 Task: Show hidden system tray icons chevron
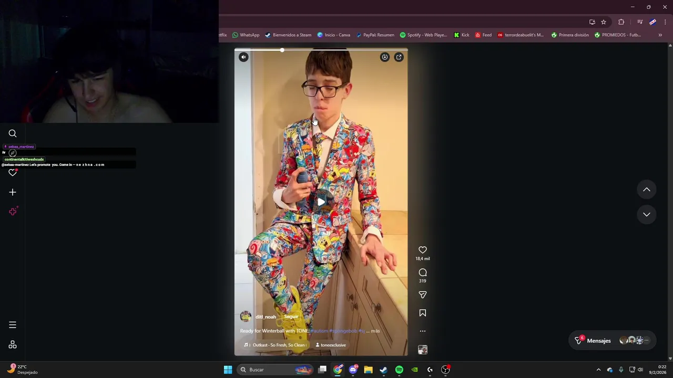[x=598, y=370]
